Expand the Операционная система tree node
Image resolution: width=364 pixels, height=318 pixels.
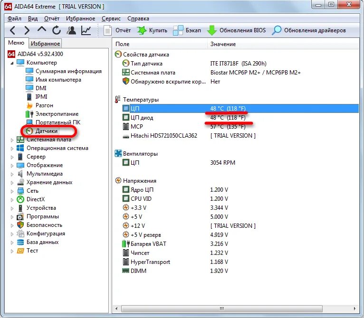12,149
